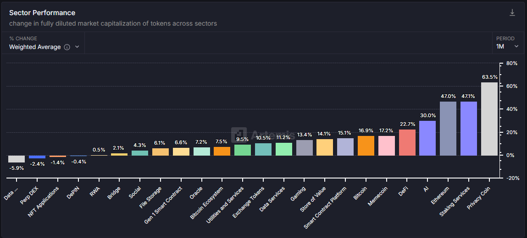Click the Perp DEX bar
This screenshot has height=238, width=527.
(x=37, y=157)
